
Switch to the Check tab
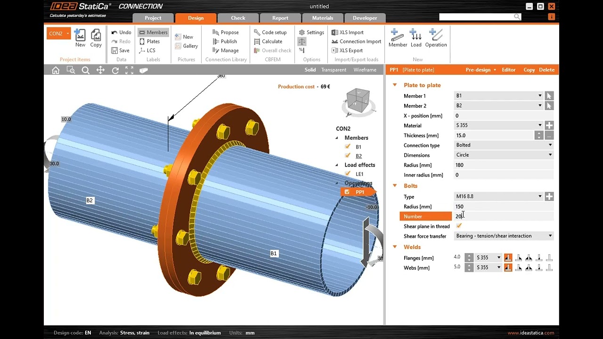pyautogui.click(x=238, y=18)
